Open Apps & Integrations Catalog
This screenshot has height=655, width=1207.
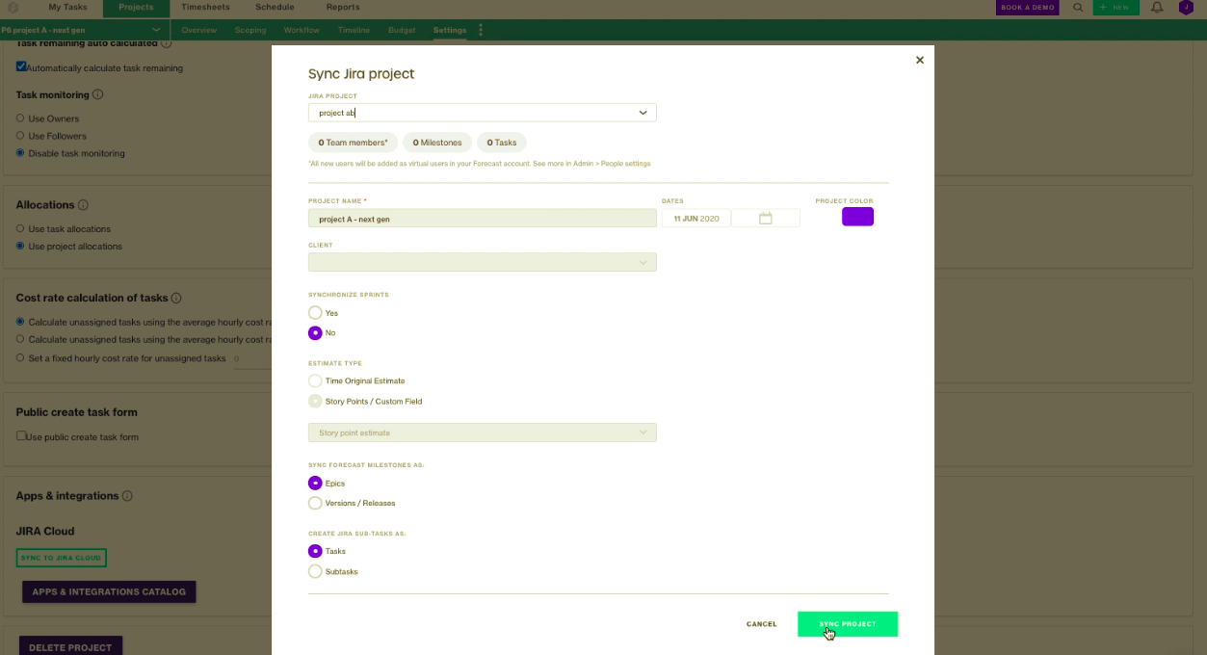[109, 591]
